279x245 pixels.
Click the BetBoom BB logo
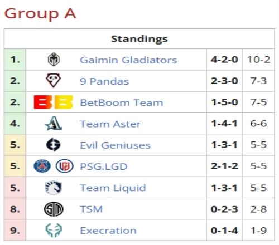[54, 102]
